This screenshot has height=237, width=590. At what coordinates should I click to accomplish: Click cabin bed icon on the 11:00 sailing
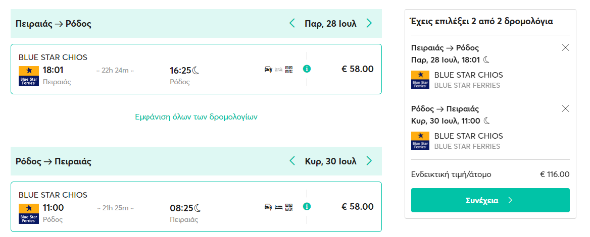(278, 207)
